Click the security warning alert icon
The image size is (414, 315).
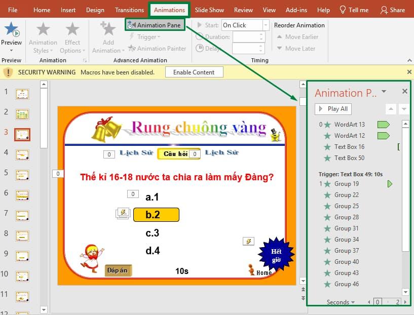pos(9,72)
